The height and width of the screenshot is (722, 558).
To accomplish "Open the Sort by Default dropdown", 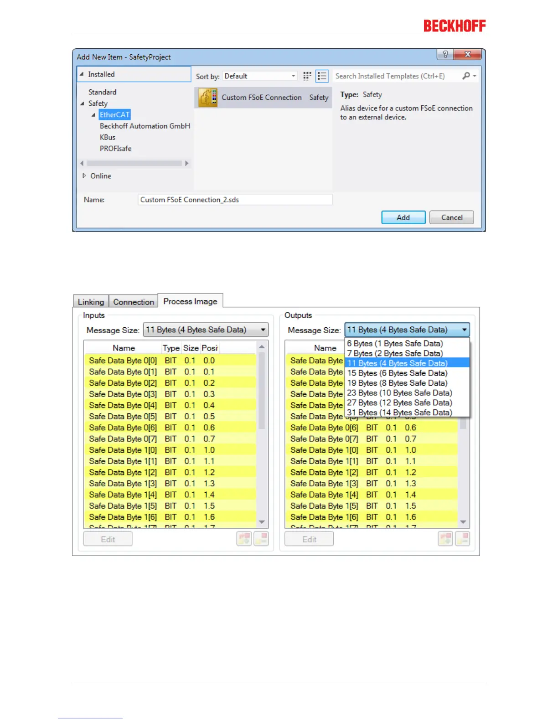I will click(260, 76).
